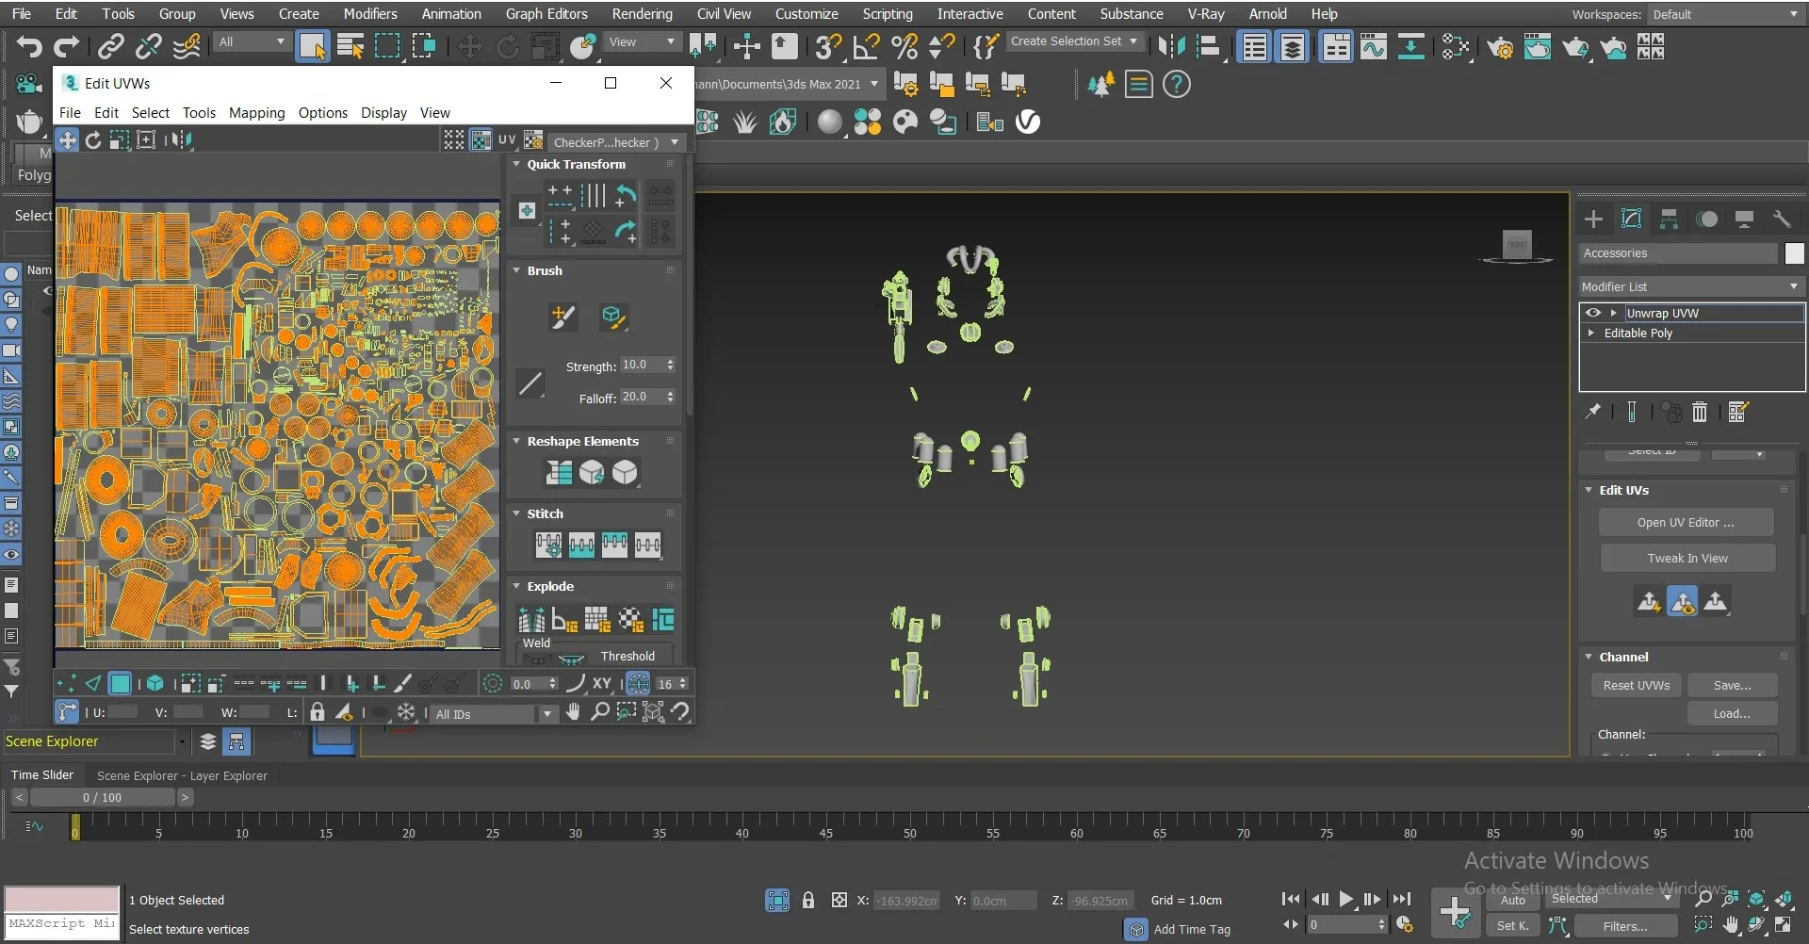
Task: Click the Relax brush icon
Action: (x=613, y=317)
